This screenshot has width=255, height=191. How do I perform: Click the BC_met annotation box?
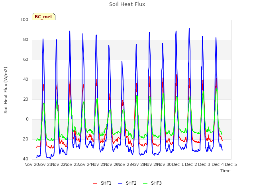[43, 17]
